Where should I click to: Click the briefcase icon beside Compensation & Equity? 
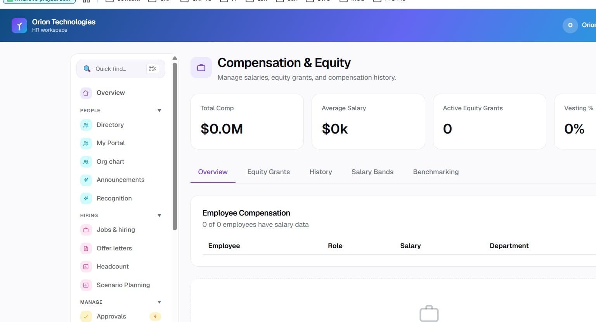(201, 68)
